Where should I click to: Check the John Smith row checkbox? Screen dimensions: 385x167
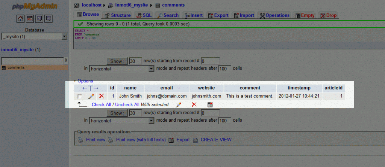(80, 97)
